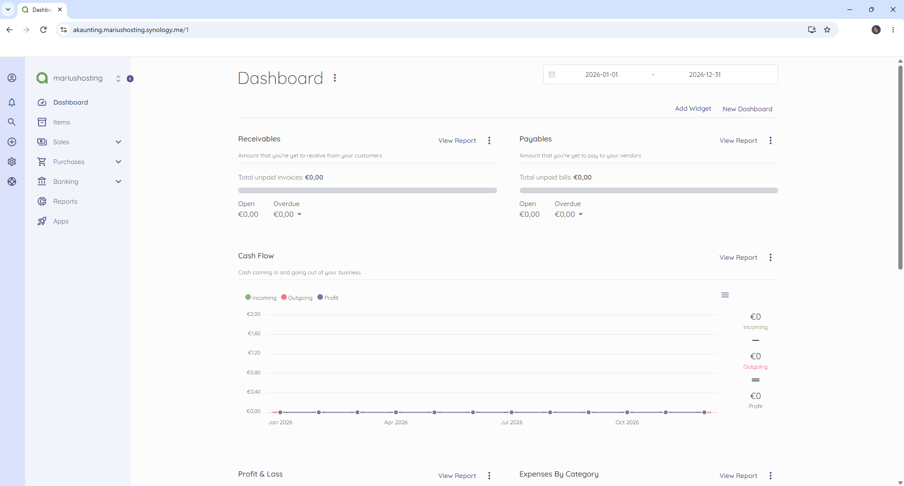Open the settings gear in left rail
This screenshot has width=904, height=486.
click(x=12, y=162)
